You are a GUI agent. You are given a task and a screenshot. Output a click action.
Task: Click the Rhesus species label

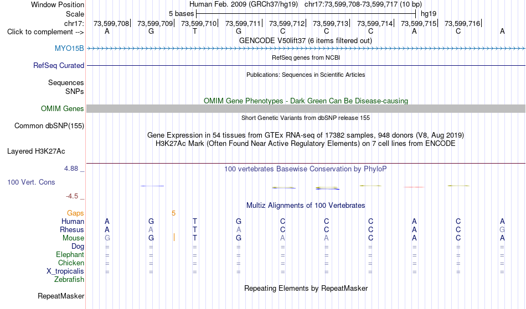coord(72,229)
